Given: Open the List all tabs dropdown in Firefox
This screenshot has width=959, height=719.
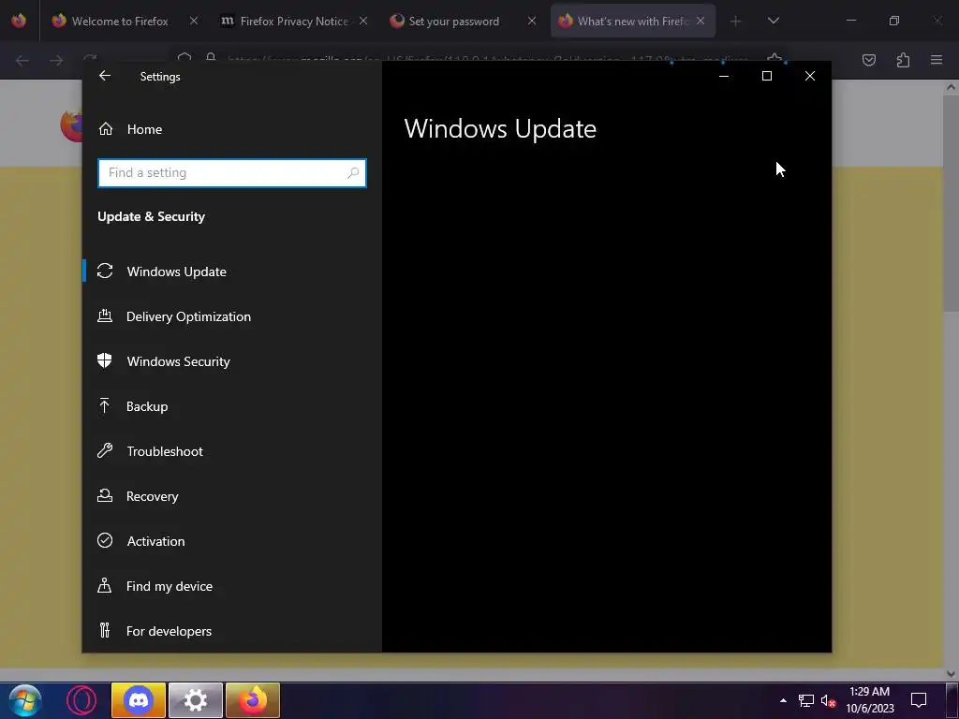Looking at the screenshot, I should [774, 22].
